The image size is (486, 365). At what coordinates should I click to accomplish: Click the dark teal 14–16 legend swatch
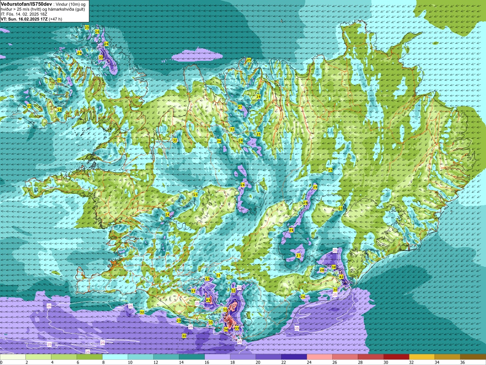(x=191, y=357)
